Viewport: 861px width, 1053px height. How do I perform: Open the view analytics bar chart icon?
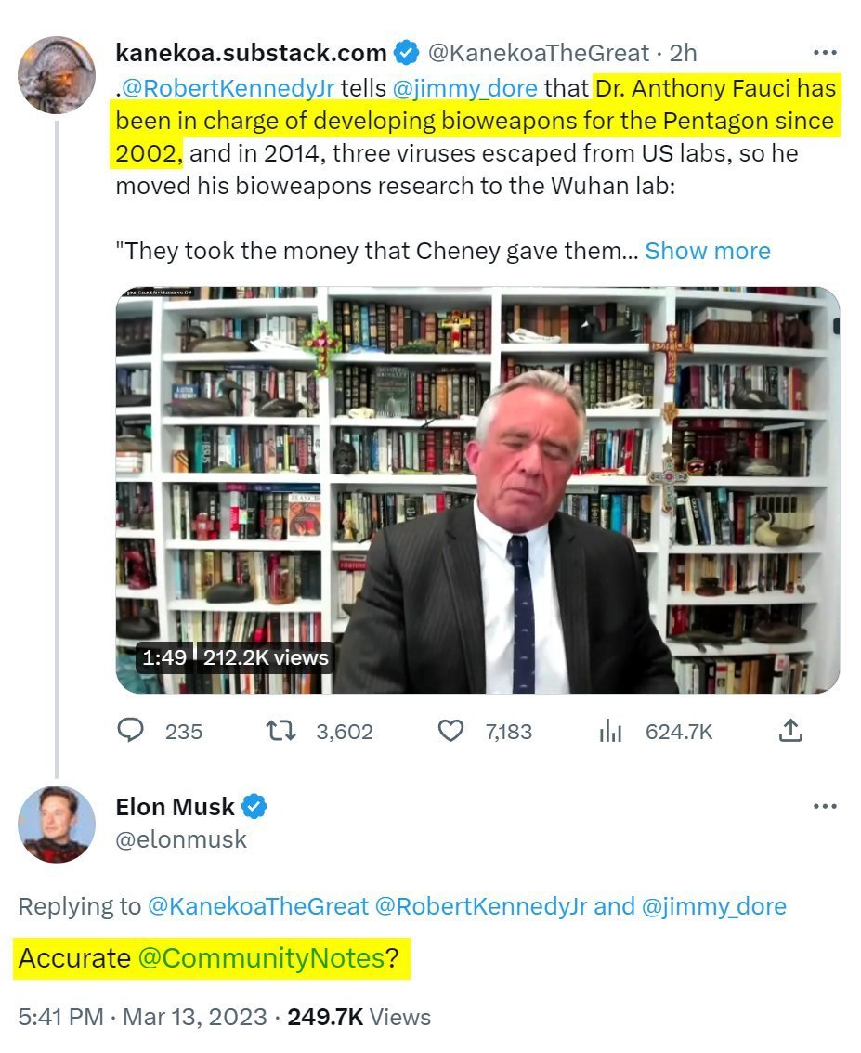[x=610, y=732]
